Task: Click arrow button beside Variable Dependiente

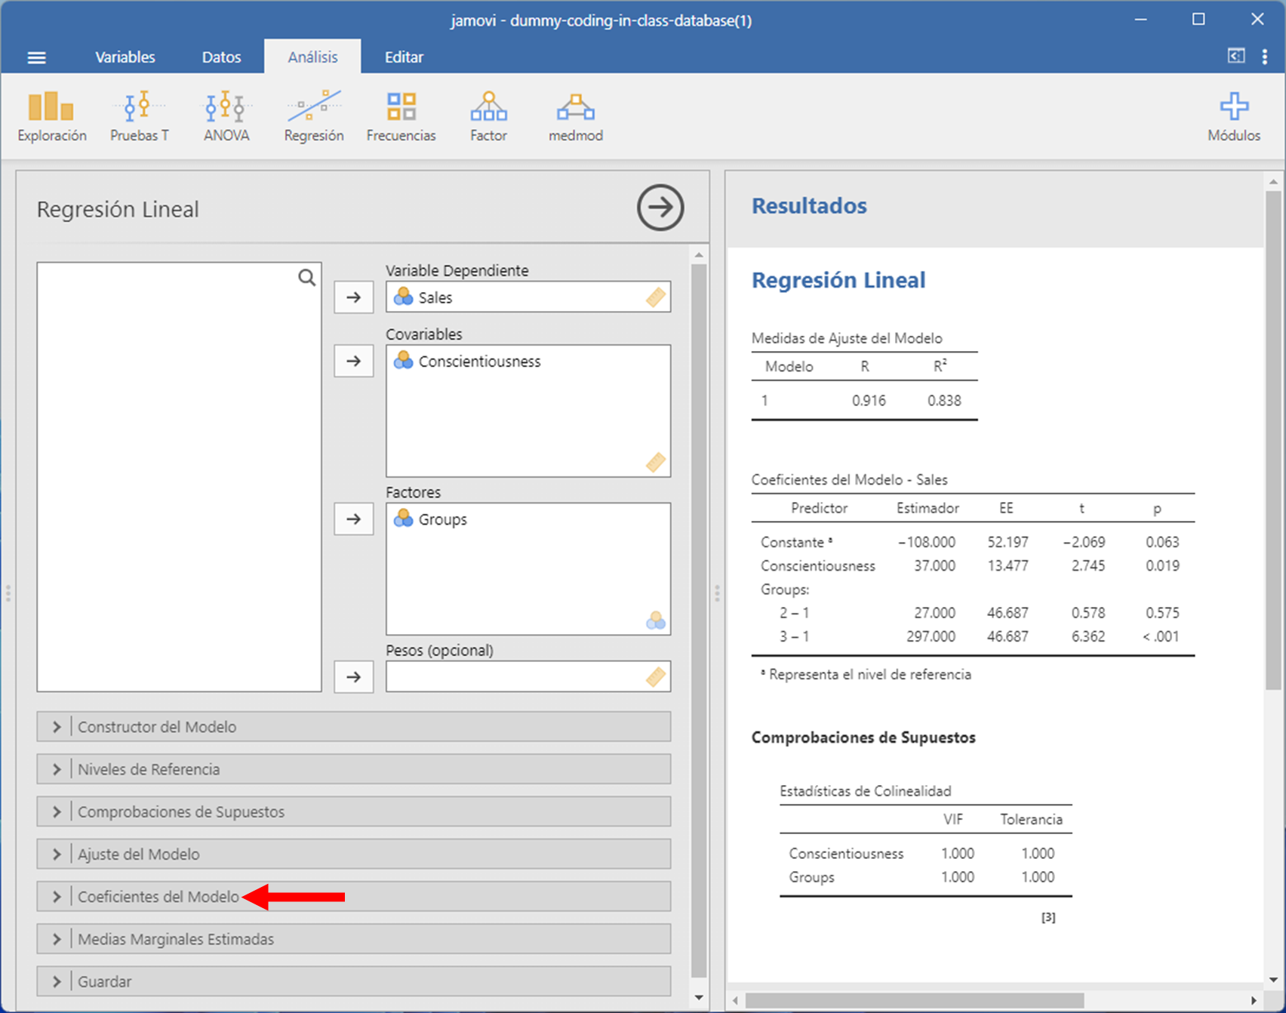Action: click(353, 297)
